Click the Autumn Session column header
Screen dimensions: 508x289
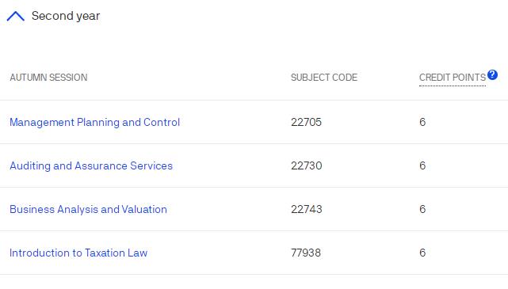point(48,78)
